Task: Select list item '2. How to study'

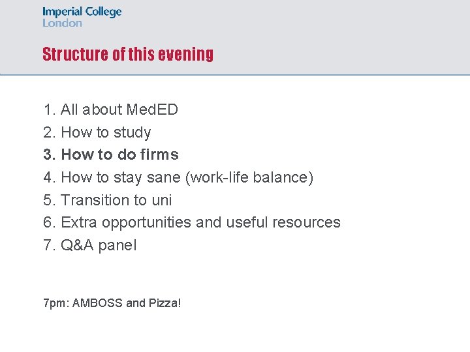Action: (x=97, y=132)
